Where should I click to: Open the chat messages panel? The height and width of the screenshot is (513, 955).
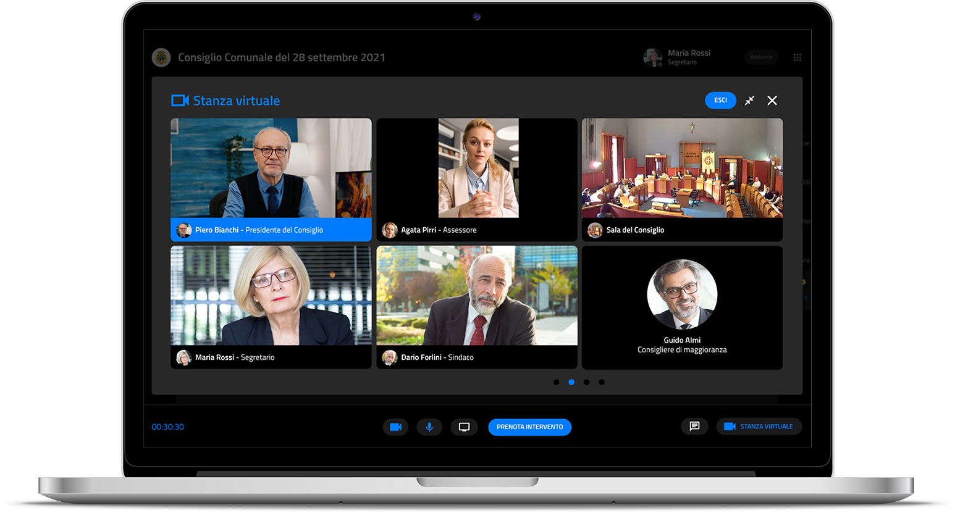694,427
